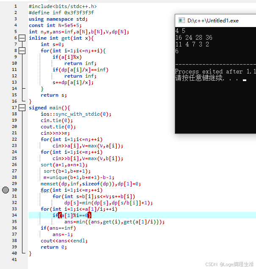Collapse the get function fold at line 6

pyautogui.click(x=22, y=38)
